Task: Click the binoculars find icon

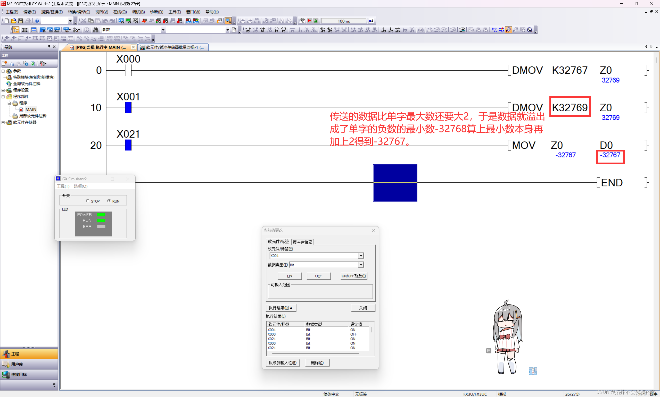Action: 96,30
